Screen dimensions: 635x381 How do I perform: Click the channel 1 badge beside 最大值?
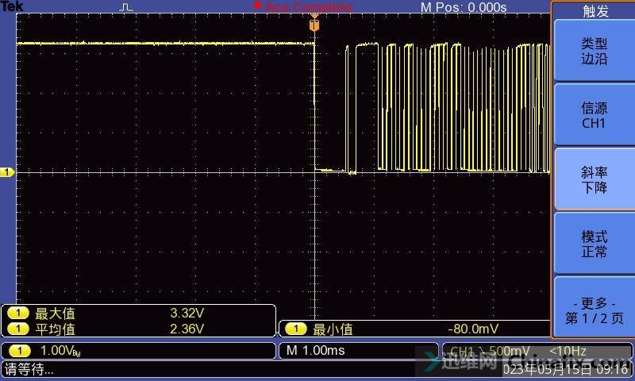tap(18, 313)
